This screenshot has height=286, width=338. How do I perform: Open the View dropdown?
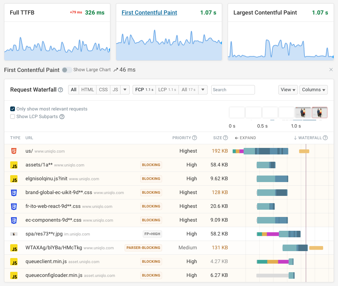click(288, 90)
